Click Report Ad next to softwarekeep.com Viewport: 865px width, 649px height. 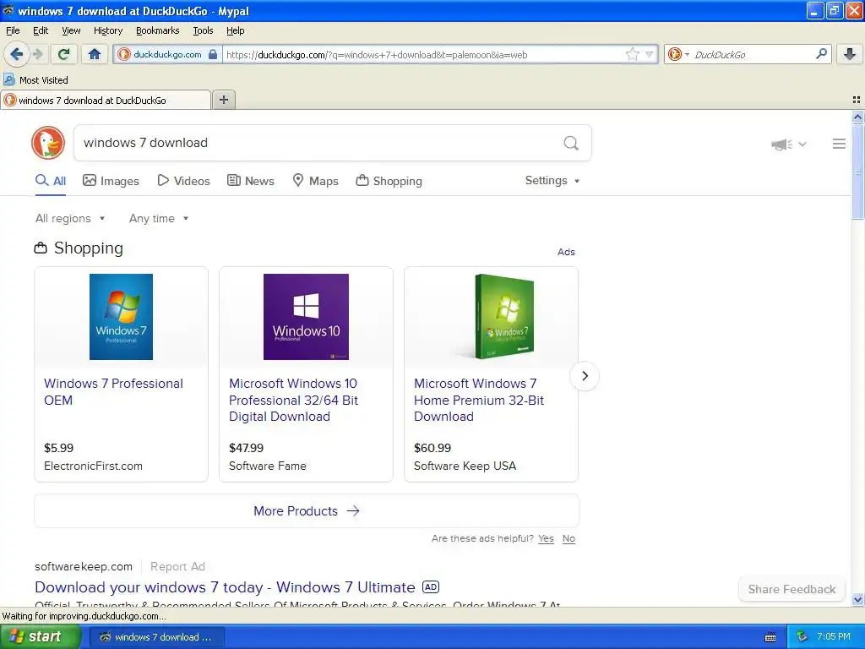pos(177,567)
